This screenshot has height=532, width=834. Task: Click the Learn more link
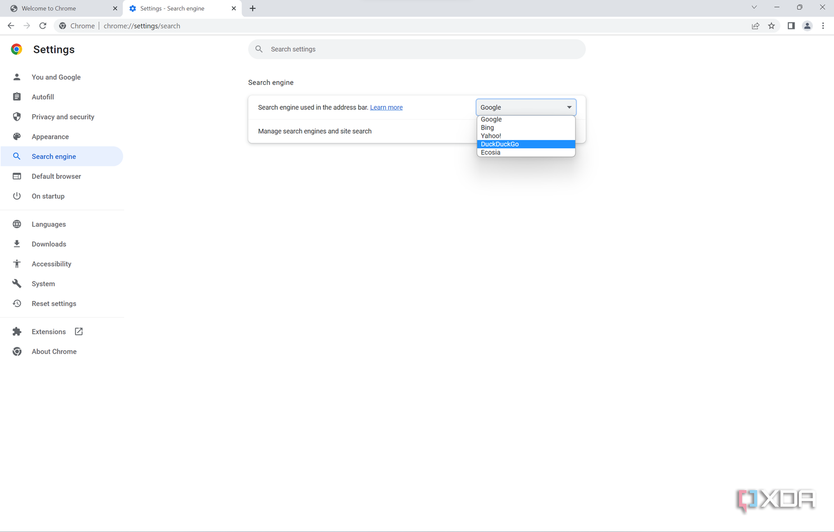386,107
